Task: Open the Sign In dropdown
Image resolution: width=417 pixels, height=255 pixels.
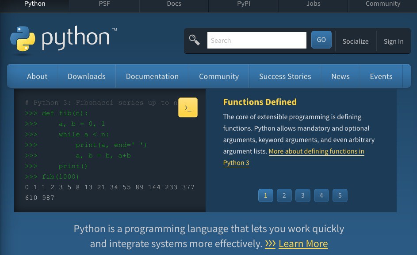Action: tap(393, 41)
